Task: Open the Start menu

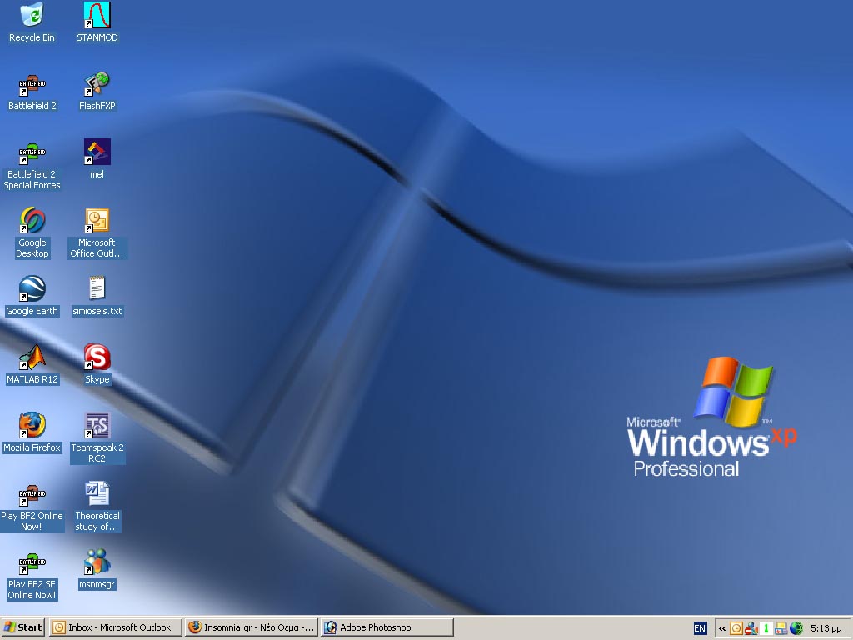Action: 23,627
